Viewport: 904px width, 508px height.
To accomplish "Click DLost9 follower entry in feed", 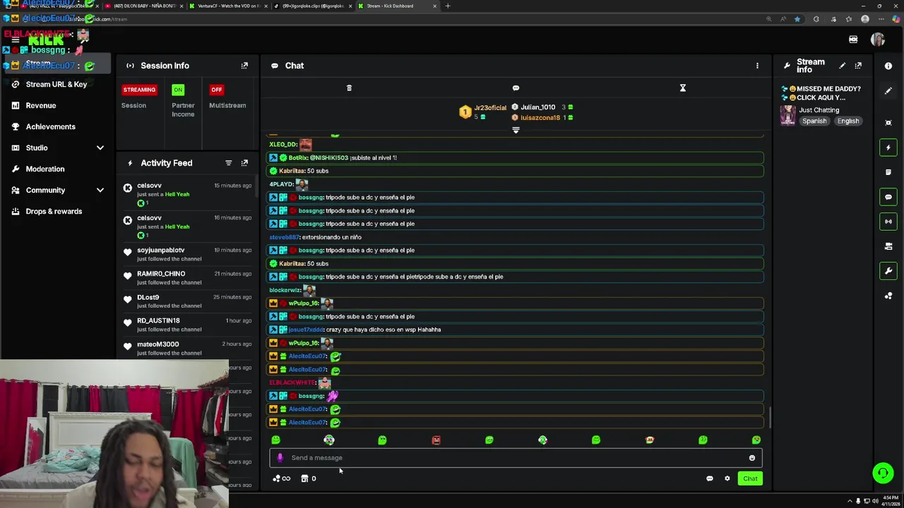I will coord(148,298).
